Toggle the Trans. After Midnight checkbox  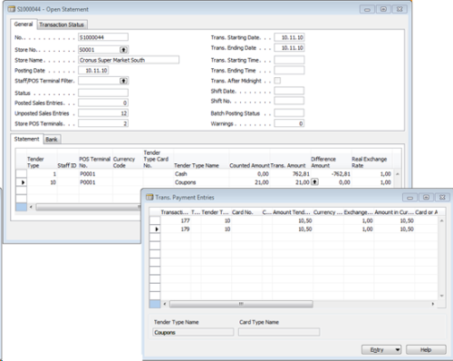(277, 81)
